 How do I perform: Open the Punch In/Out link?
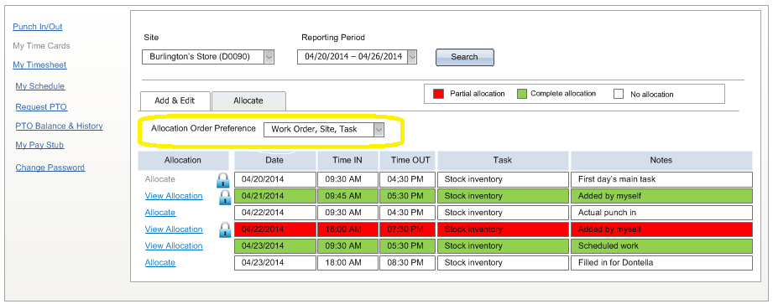[38, 27]
